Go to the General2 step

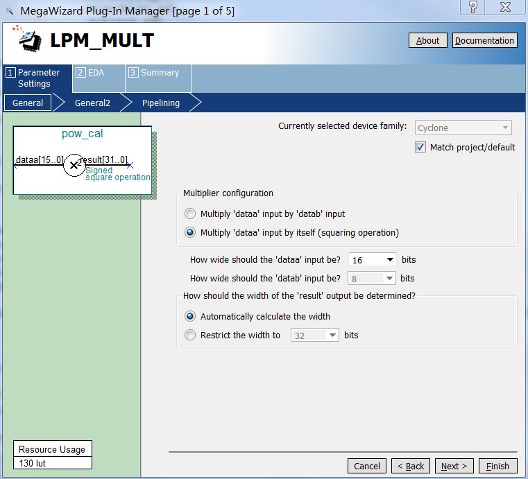click(x=92, y=103)
